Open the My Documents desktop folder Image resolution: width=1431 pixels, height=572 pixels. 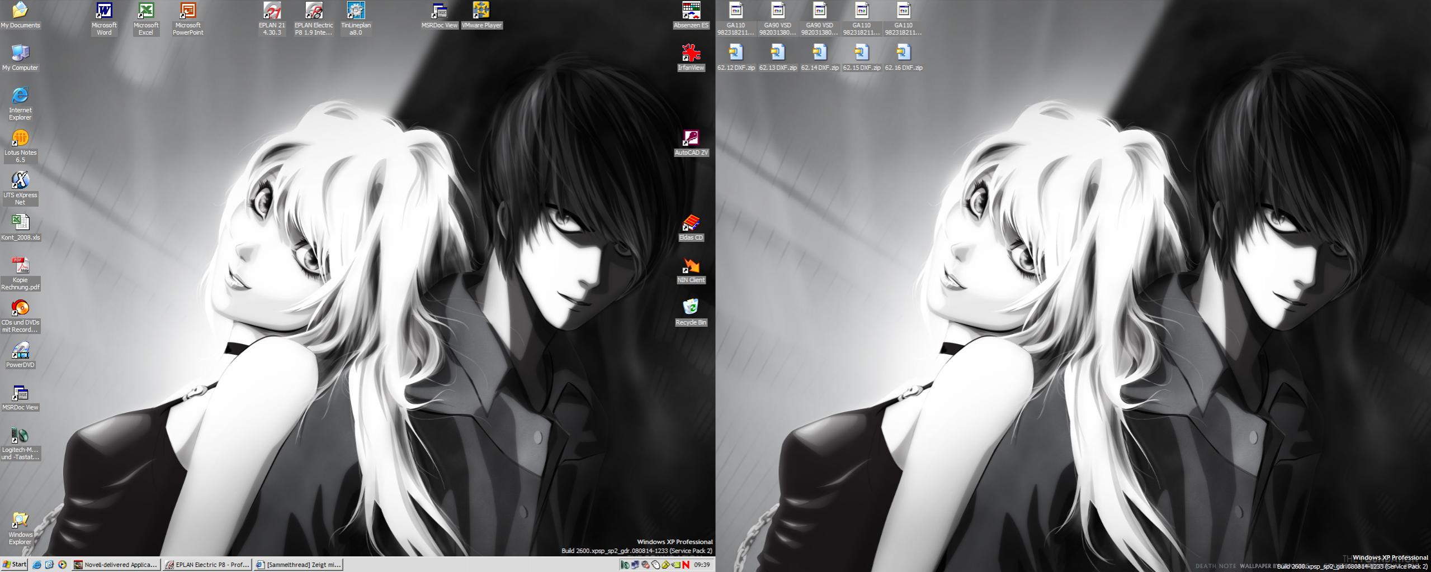click(20, 15)
